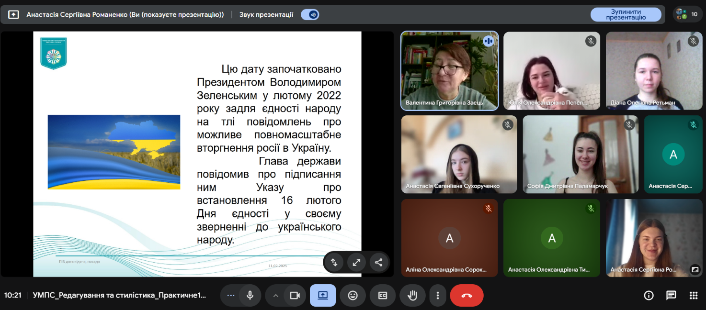This screenshot has width=706, height=310.
Task: Click the active present screen button
Action: [322, 296]
